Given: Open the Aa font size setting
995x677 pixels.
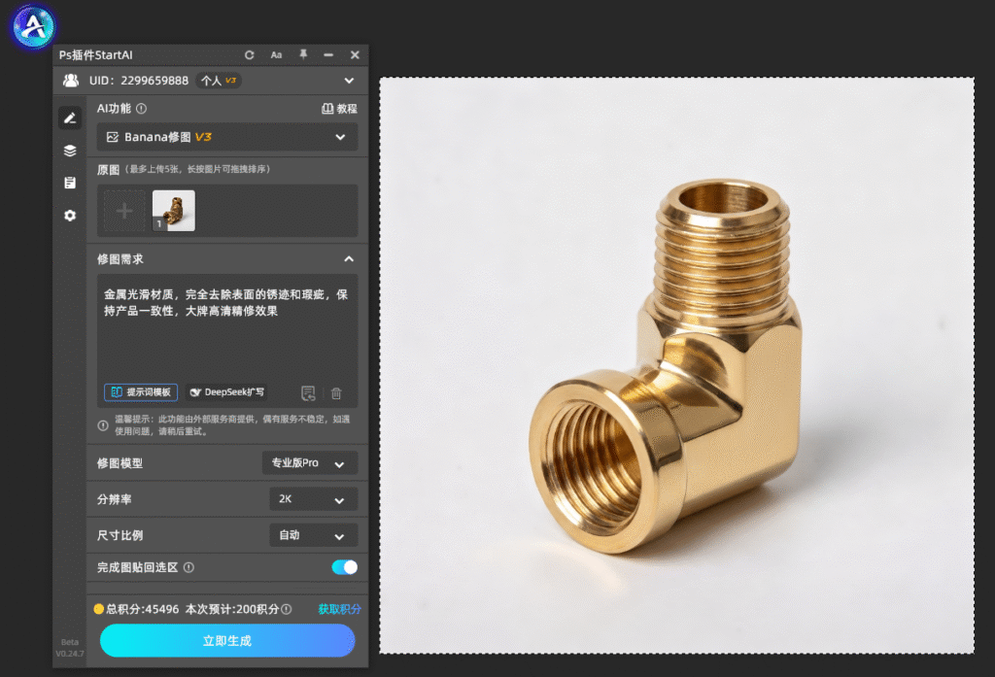Looking at the screenshot, I should 276,55.
